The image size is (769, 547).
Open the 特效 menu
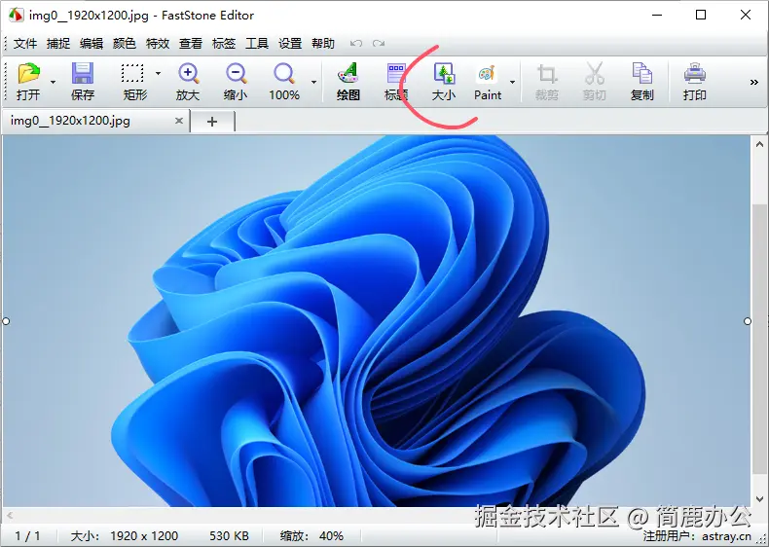[x=158, y=43]
